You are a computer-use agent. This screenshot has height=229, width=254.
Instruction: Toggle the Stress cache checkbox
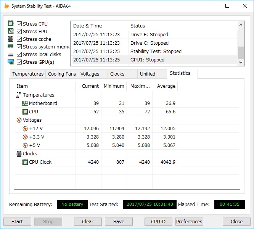19,39
